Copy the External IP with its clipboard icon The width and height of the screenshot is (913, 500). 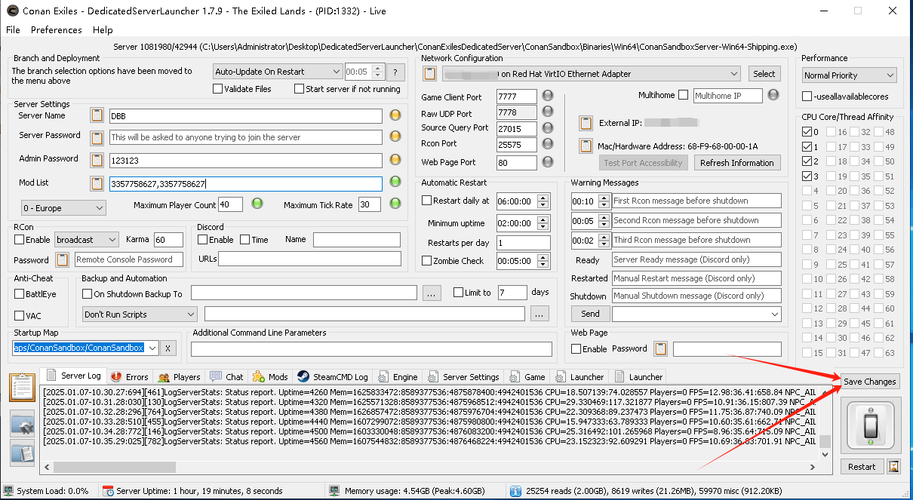(x=586, y=123)
